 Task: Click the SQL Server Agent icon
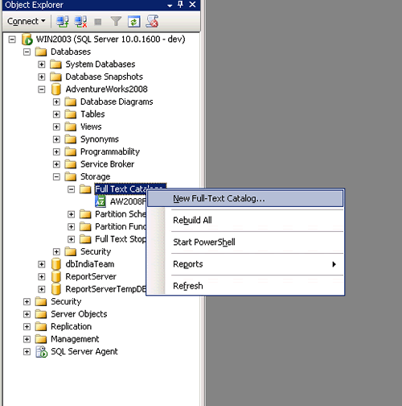click(x=42, y=351)
